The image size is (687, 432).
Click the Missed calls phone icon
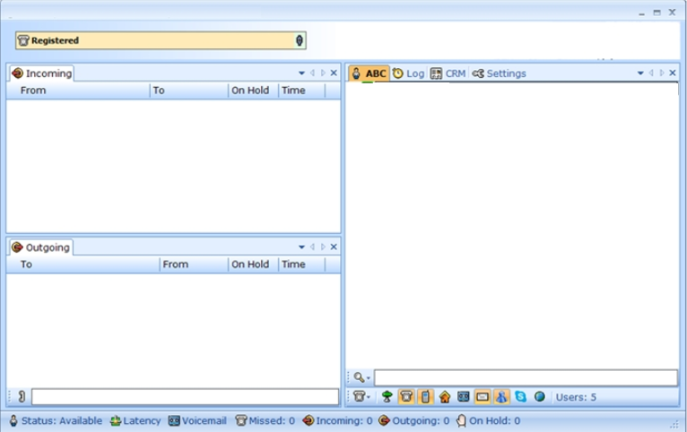coord(240,420)
